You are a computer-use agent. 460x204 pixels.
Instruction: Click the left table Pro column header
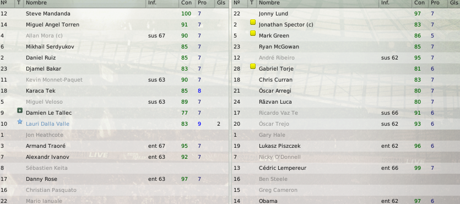tap(202, 3)
